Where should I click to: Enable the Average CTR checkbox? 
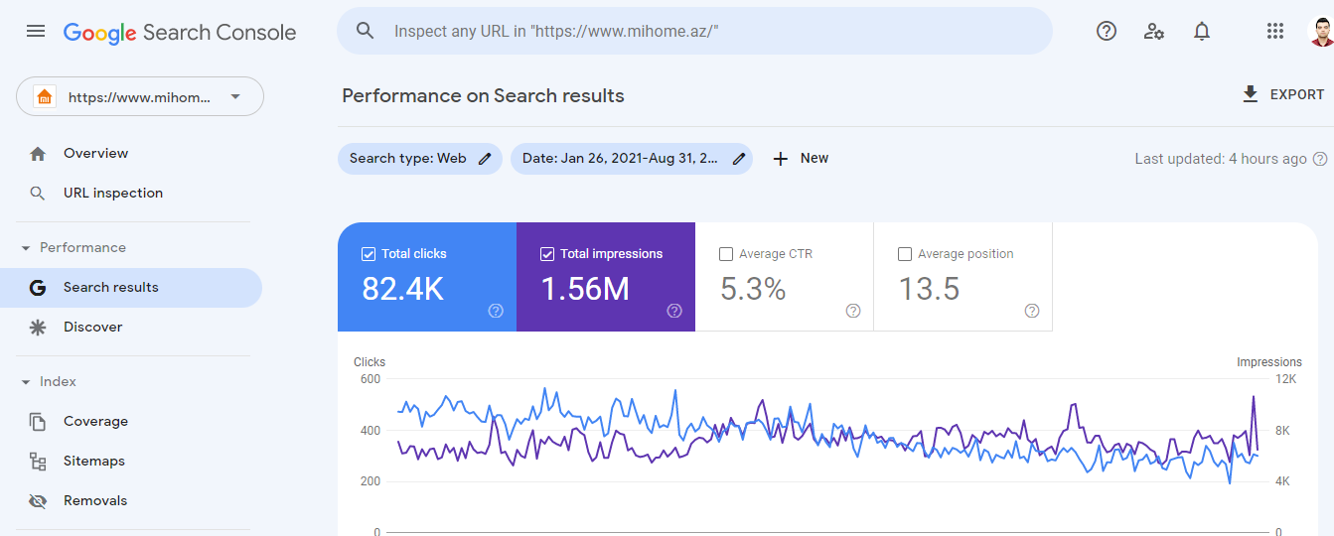point(726,254)
